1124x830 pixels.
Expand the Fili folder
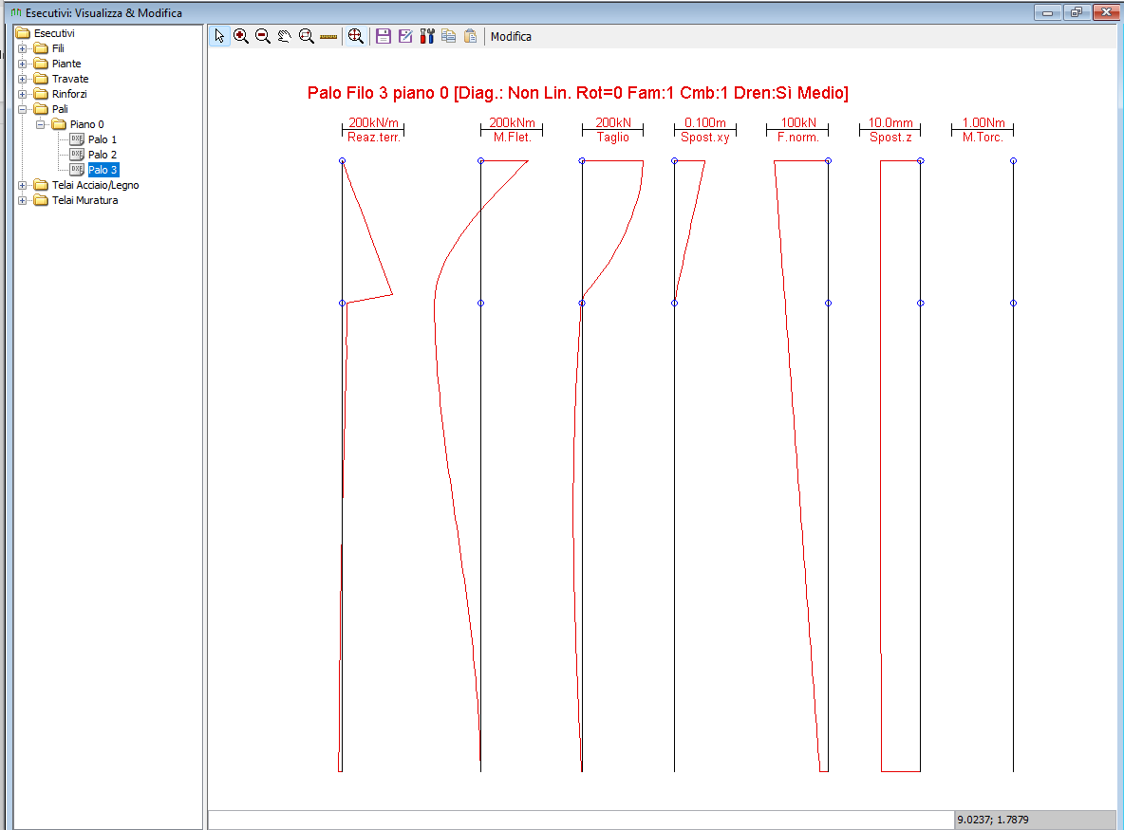click(22, 48)
